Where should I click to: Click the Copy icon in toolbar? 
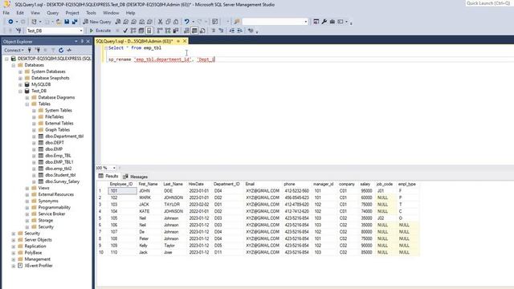click(x=168, y=22)
